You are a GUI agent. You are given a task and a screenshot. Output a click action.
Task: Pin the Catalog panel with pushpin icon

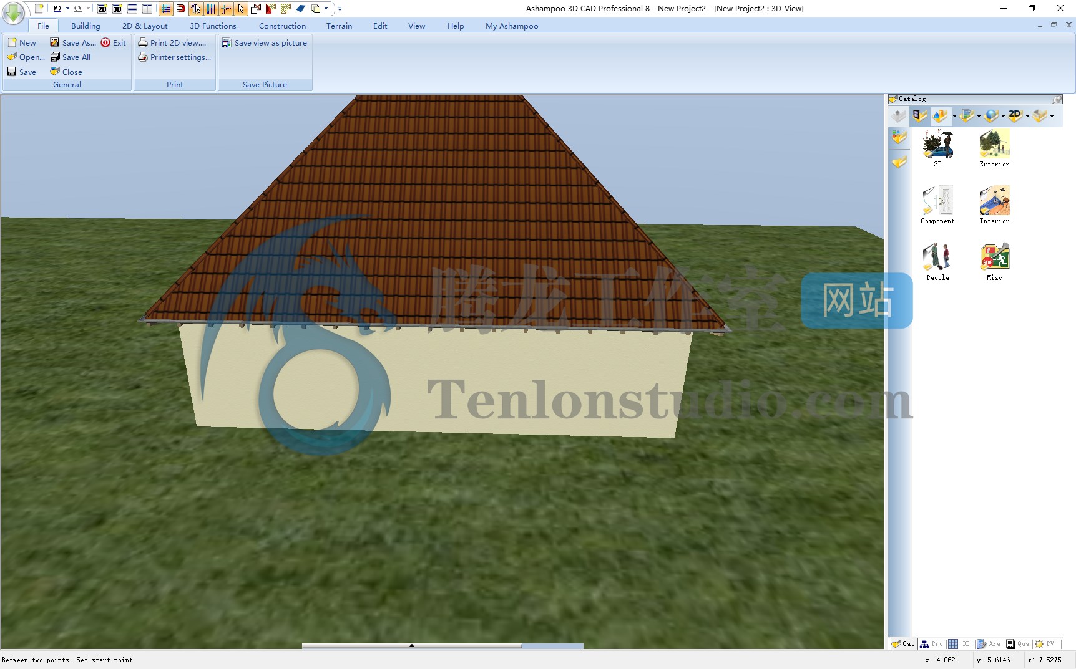pyautogui.click(x=1057, y=99)
